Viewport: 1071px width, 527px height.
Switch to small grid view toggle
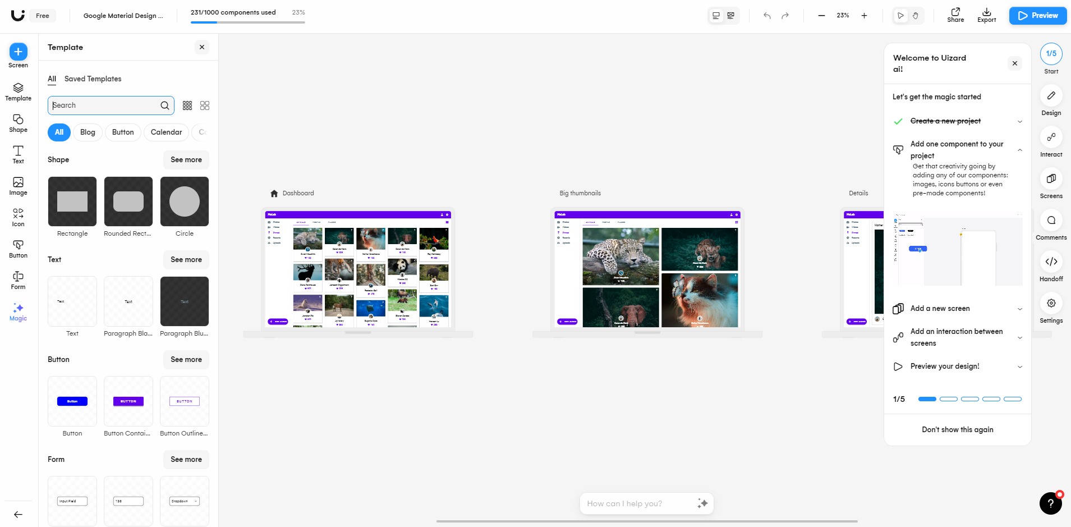(187, 106)
